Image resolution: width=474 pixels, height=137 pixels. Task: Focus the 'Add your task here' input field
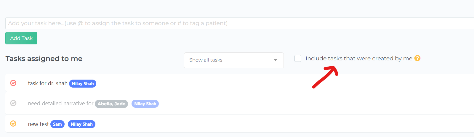click(240, 23)
